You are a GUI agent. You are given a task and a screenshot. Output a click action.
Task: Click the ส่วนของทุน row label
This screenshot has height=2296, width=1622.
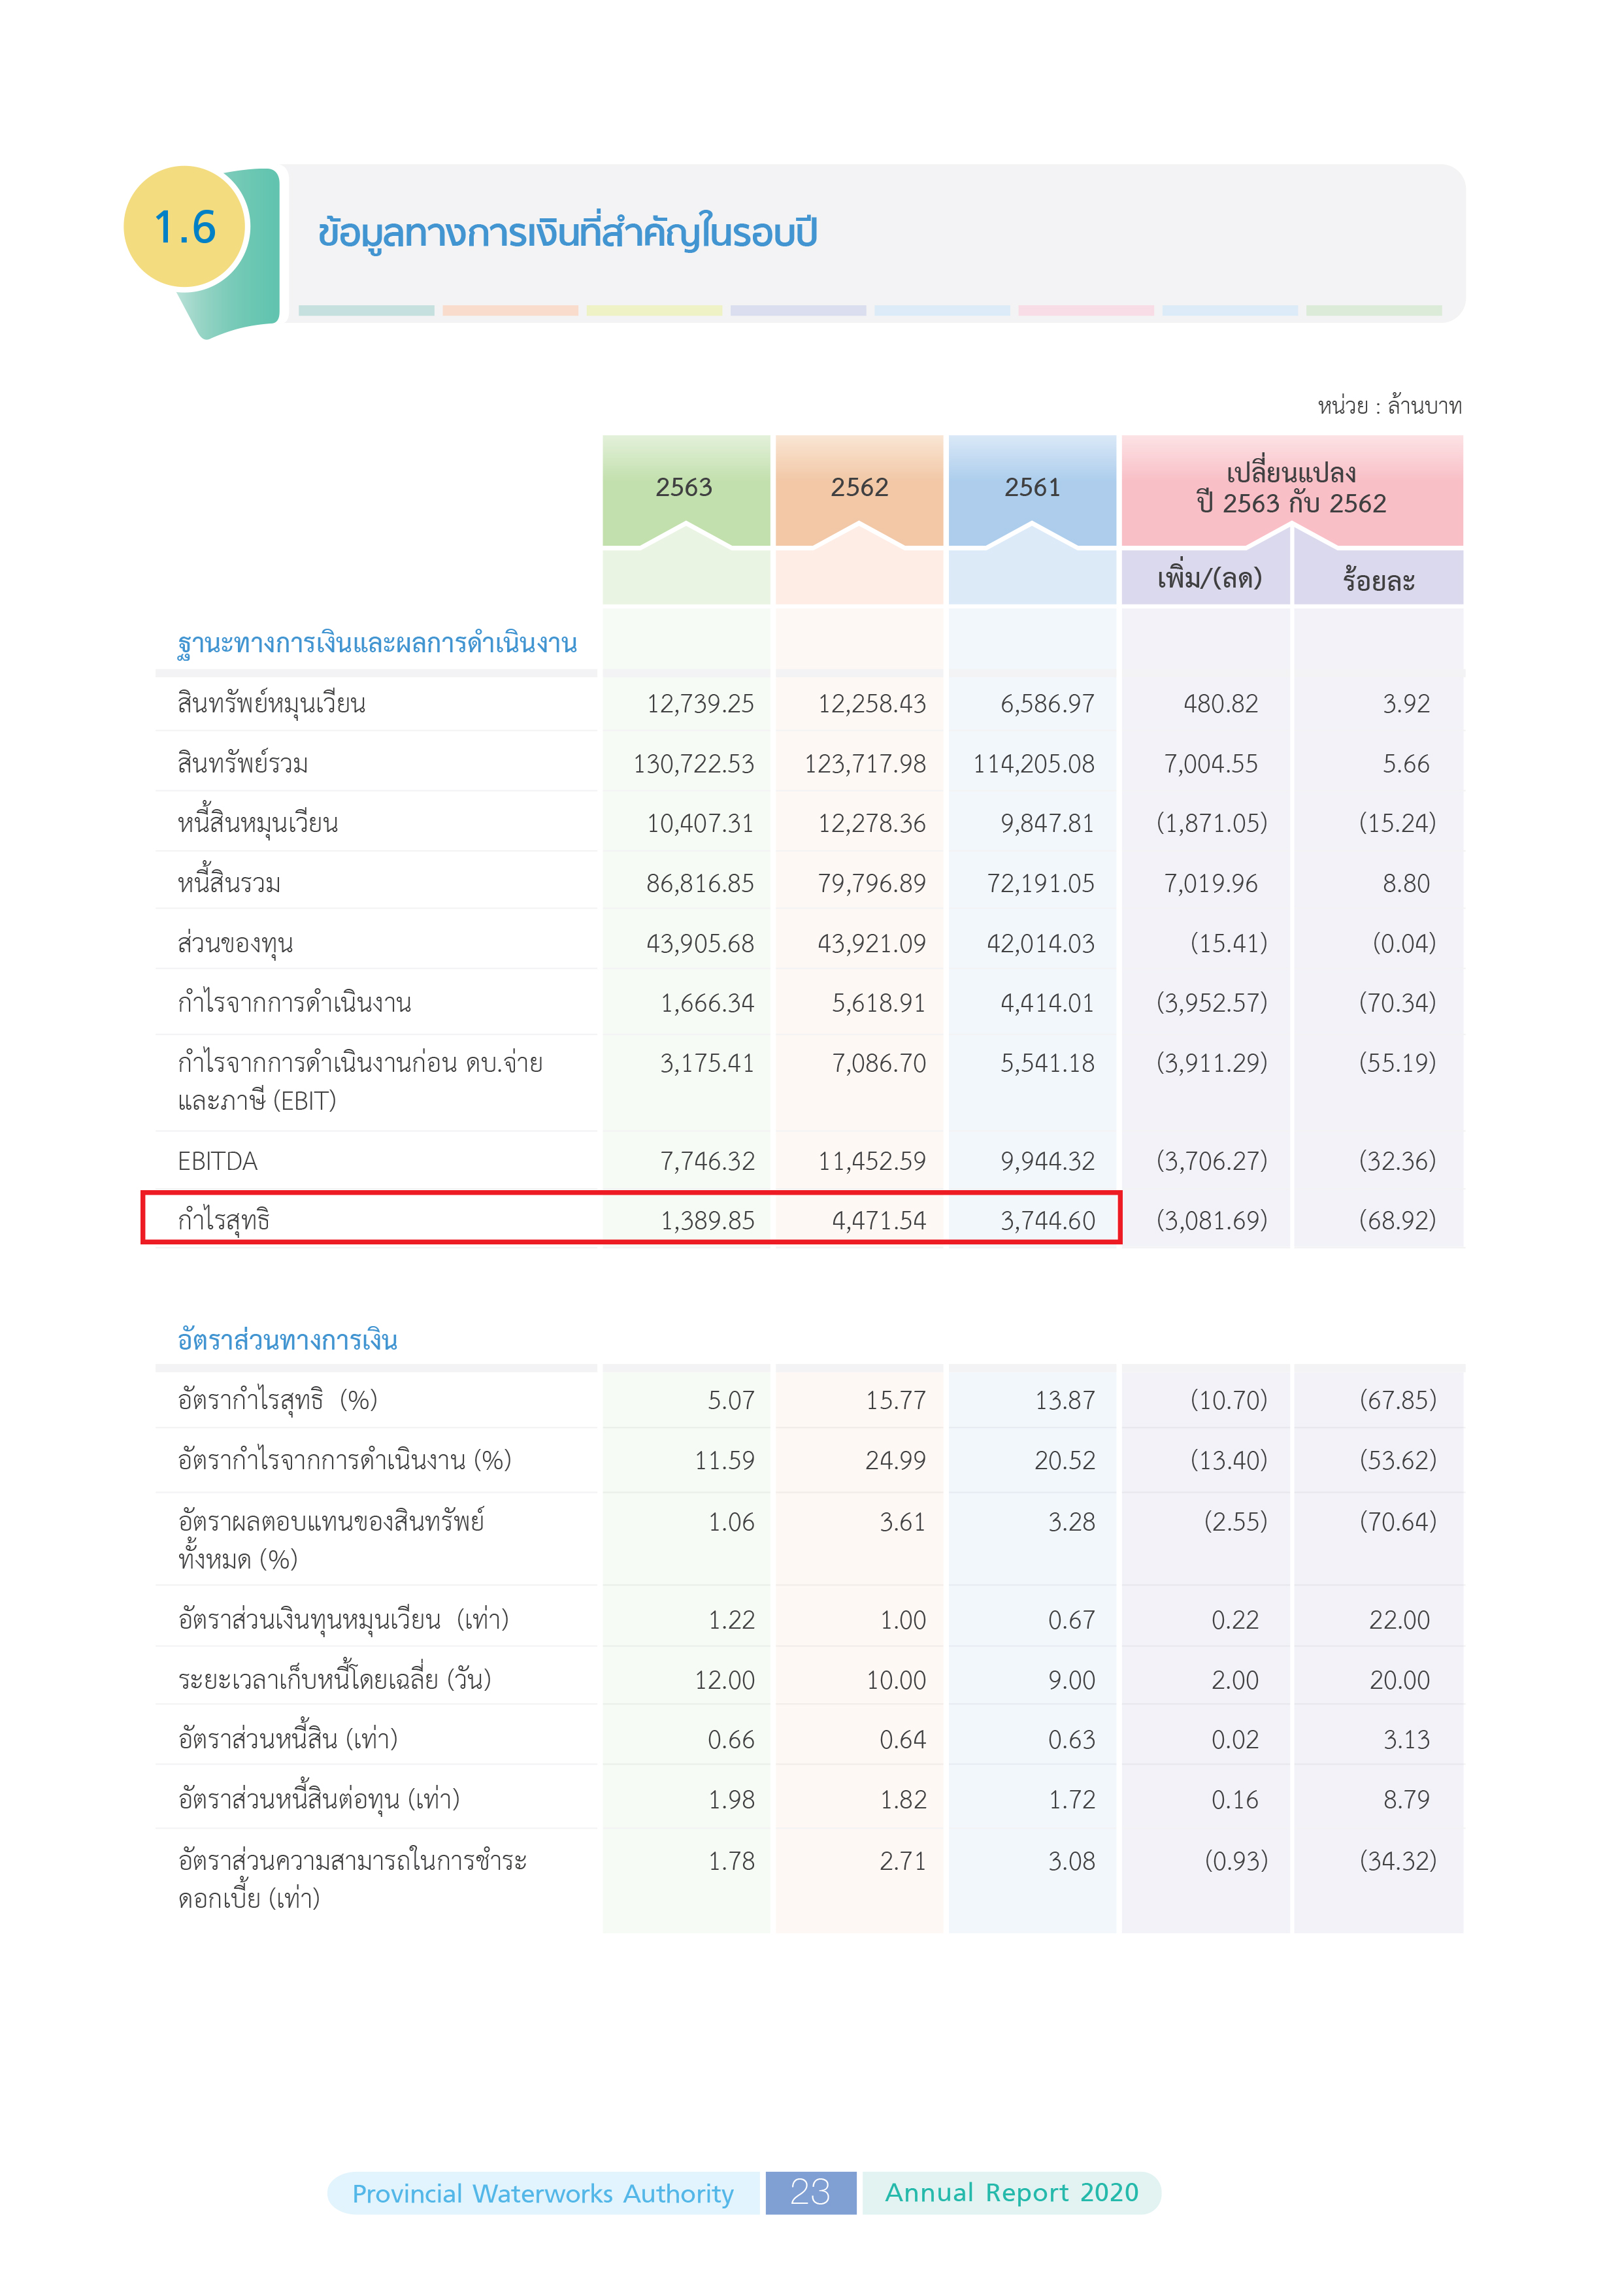(235, 943)
